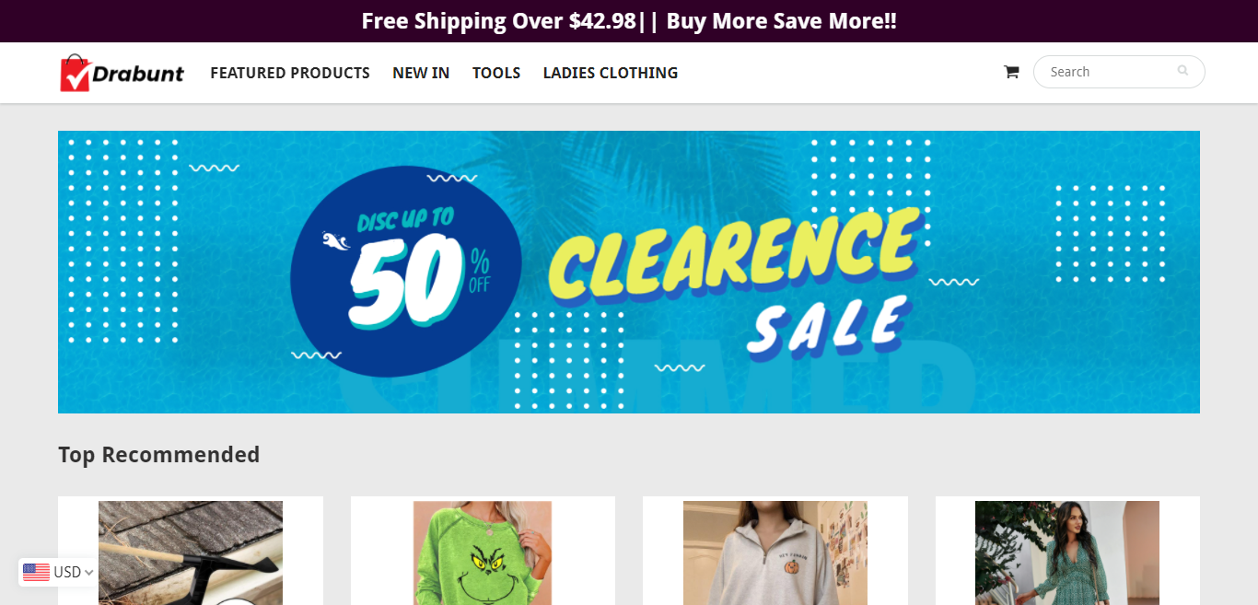Click the Clearence Sale banner
The image size is (1258, 605).
click(x=629, y=272)
